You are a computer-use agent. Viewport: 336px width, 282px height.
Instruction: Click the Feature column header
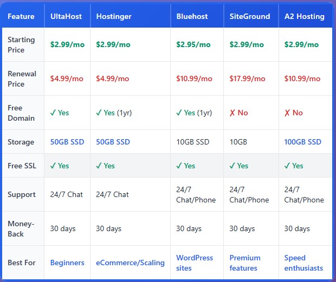point(21,16)
